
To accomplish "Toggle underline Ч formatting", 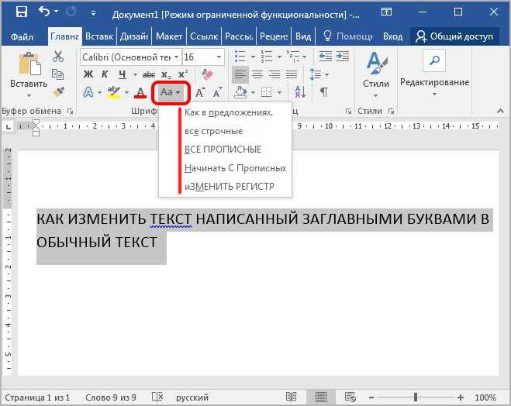I will [123, 74].
